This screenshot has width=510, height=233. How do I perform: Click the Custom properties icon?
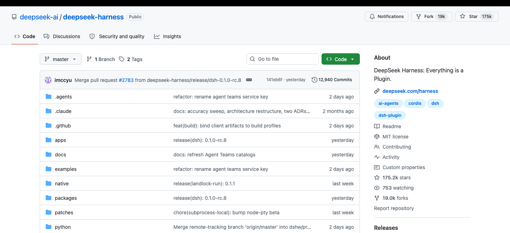377,167
